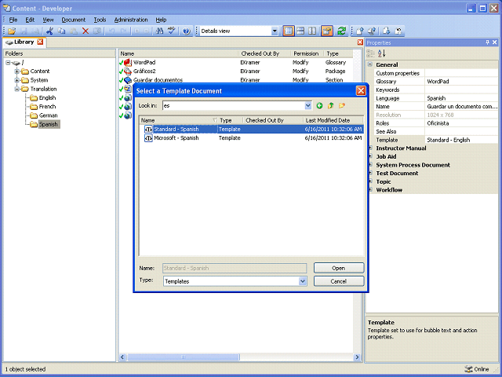
Task: Click the Cancel Check Out icon
Action: pos(398,31)
